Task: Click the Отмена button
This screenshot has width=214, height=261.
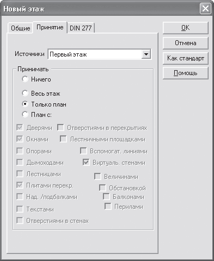Action: pos(186,43)
